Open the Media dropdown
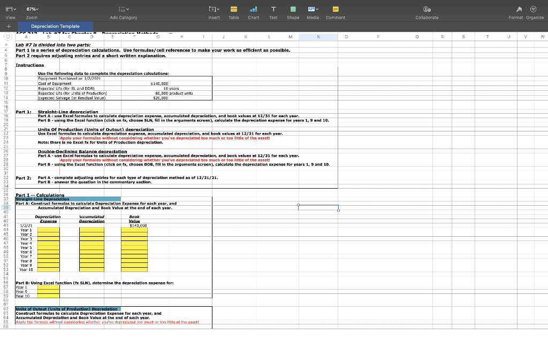Viewport: 548px width, 342px height. 313,10
